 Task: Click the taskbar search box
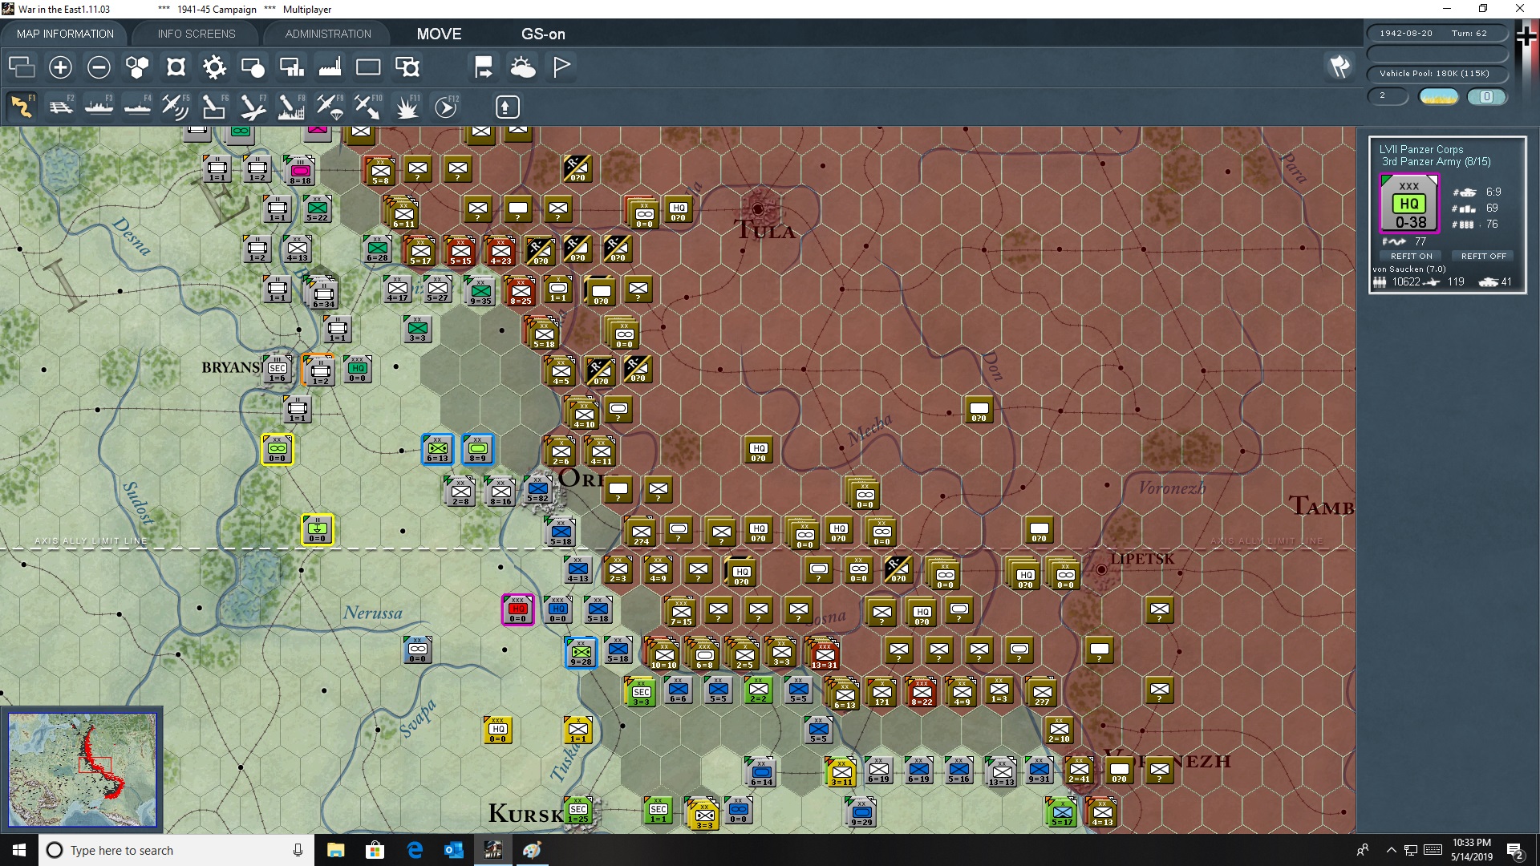176,850
